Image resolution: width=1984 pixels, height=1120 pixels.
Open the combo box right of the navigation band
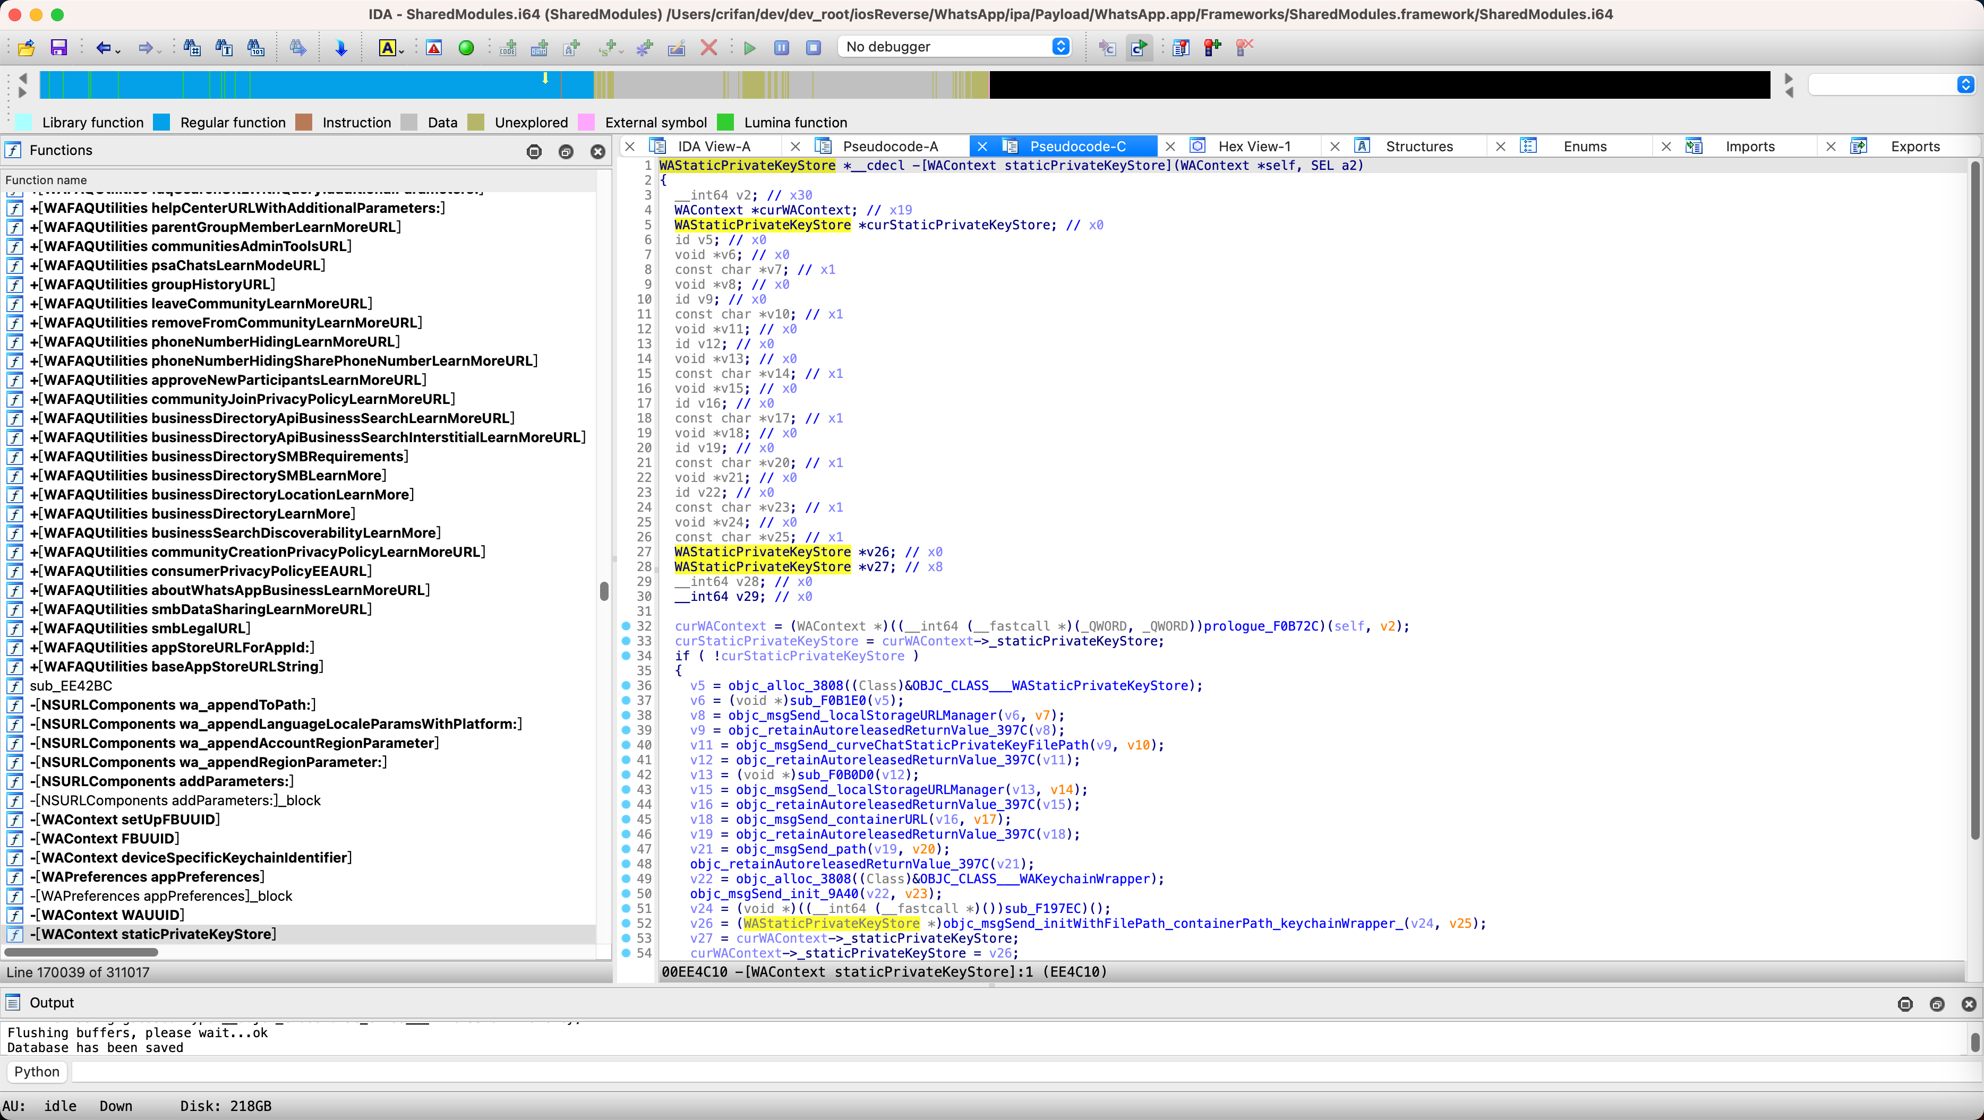click(x=1891, y=84)
